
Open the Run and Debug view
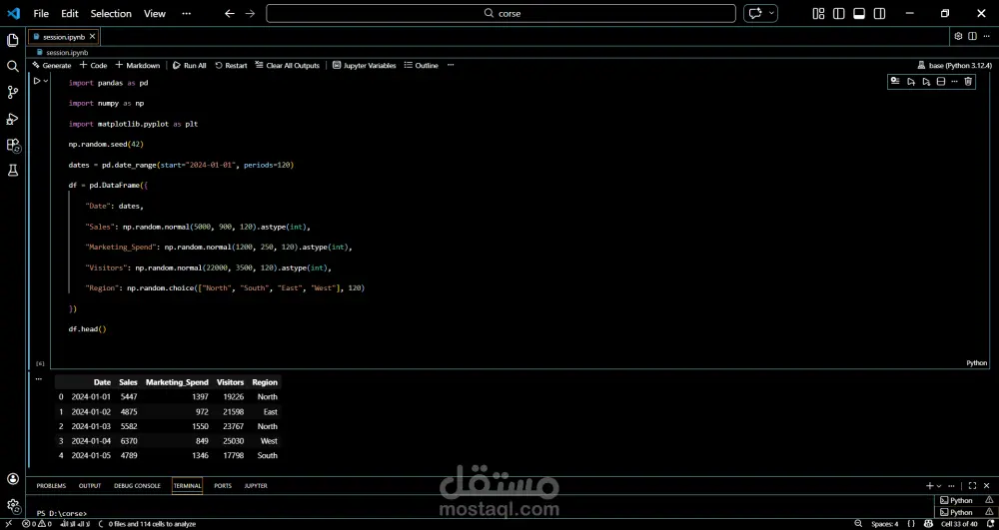click(x=13, y=119)
